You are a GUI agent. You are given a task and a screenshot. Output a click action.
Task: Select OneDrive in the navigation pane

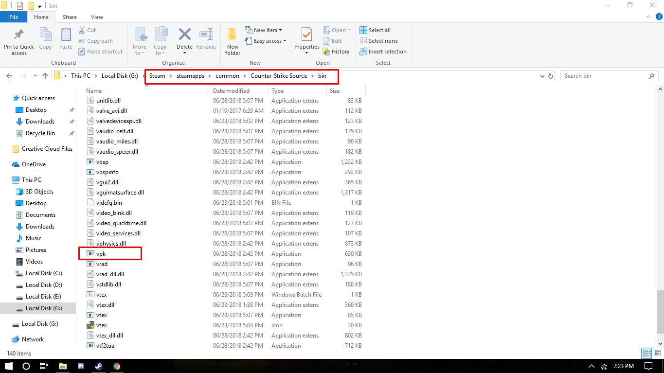34,164
